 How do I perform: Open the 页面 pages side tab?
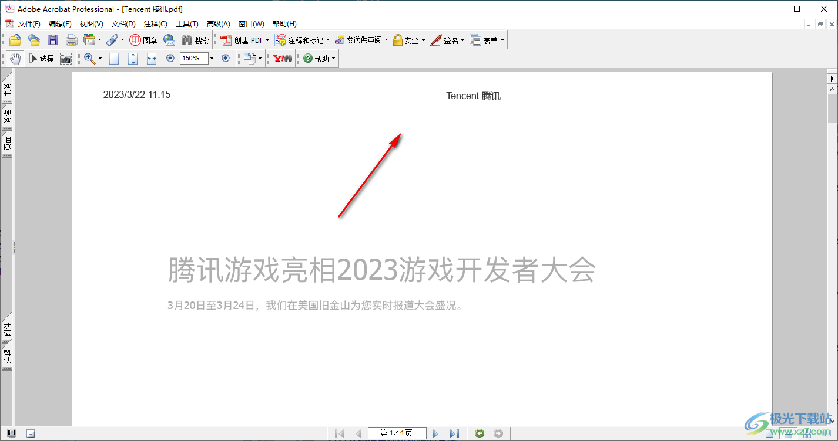point(7,144)
